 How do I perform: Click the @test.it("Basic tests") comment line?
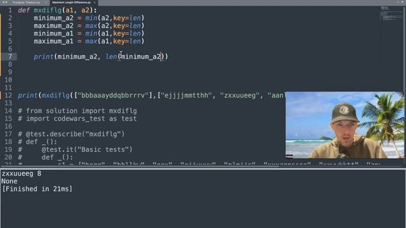(75, 149)
